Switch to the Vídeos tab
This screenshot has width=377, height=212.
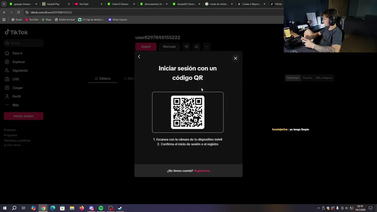102,79
